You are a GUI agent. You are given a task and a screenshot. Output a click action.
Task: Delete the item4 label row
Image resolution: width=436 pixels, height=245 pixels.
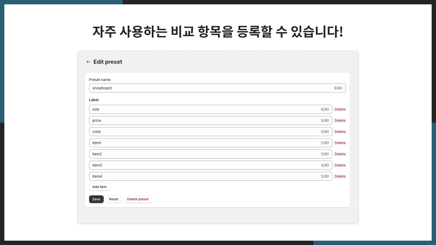pos(340,176)
